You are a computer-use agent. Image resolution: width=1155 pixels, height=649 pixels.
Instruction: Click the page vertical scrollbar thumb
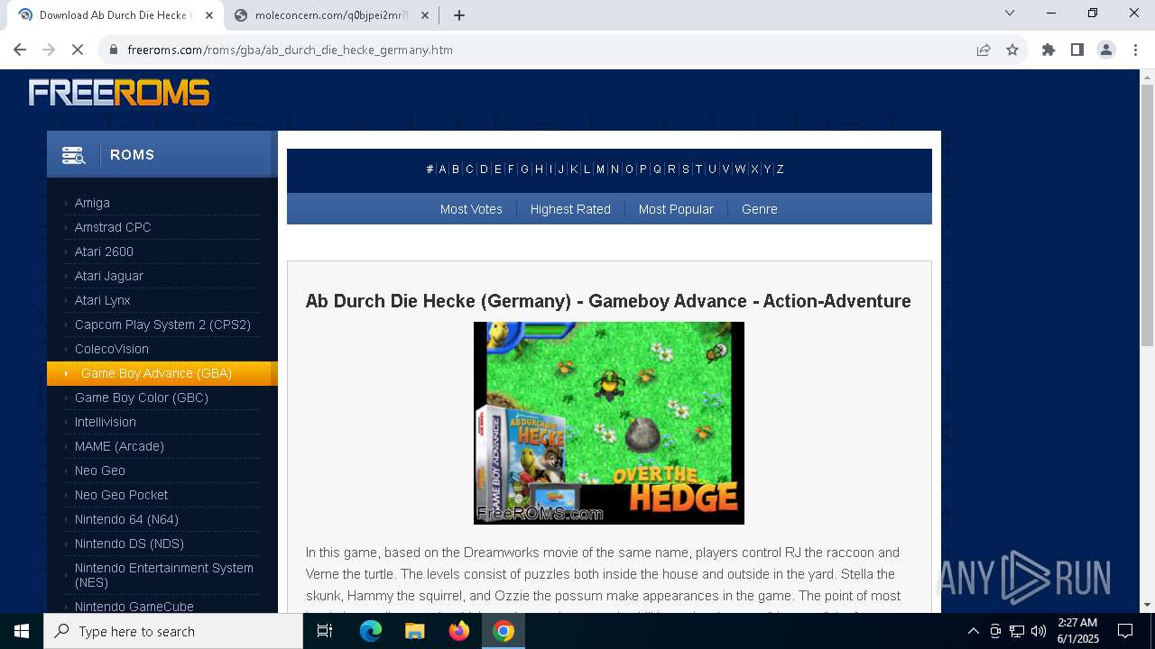coord(1147,216)
